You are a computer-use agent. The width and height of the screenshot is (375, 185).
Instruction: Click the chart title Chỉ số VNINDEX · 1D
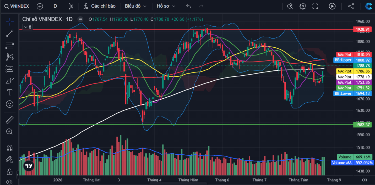click(47, 19)
